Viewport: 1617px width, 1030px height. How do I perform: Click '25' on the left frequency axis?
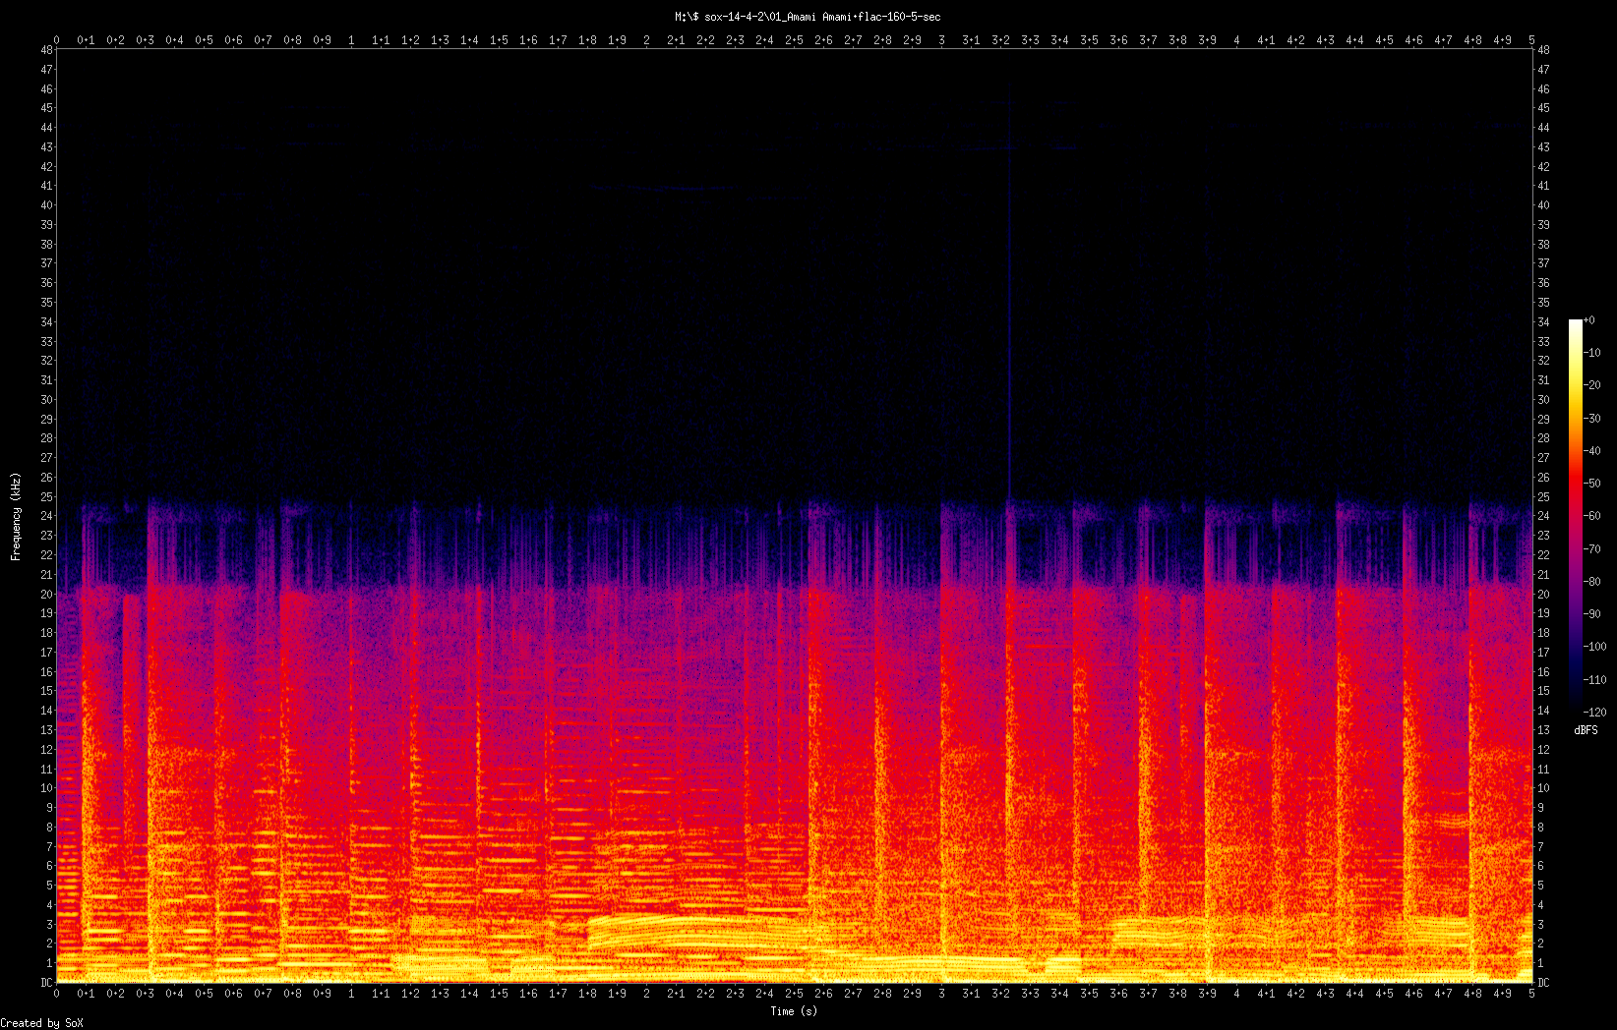(46, 497)
